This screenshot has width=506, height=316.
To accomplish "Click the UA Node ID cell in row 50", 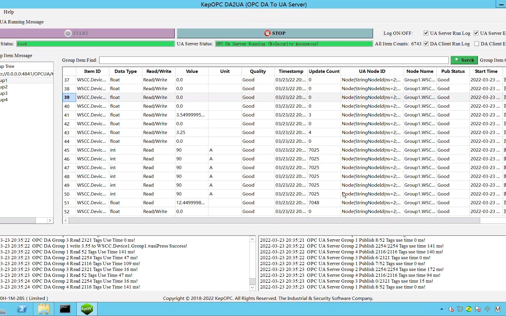I will click(372, 194).
